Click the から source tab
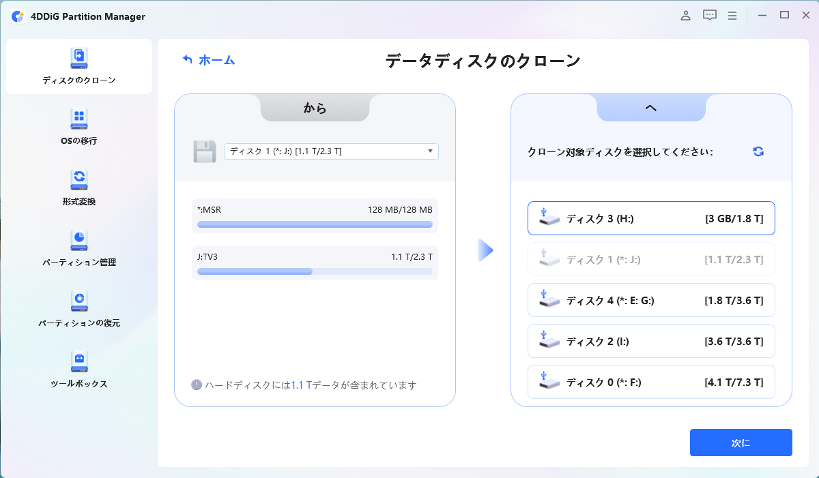Screen dimensions: 819x478 315,108
